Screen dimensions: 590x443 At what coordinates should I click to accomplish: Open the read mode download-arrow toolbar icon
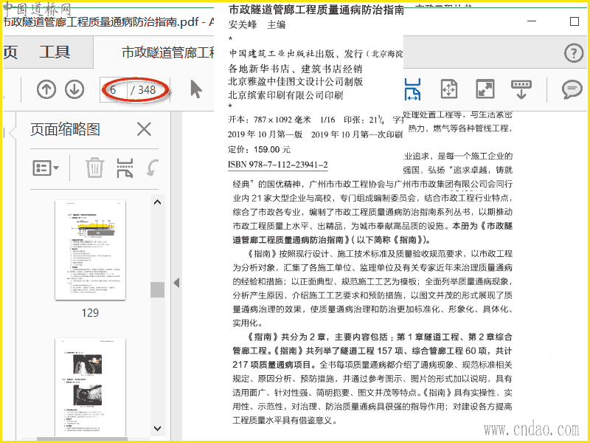[x=521, y=89]
